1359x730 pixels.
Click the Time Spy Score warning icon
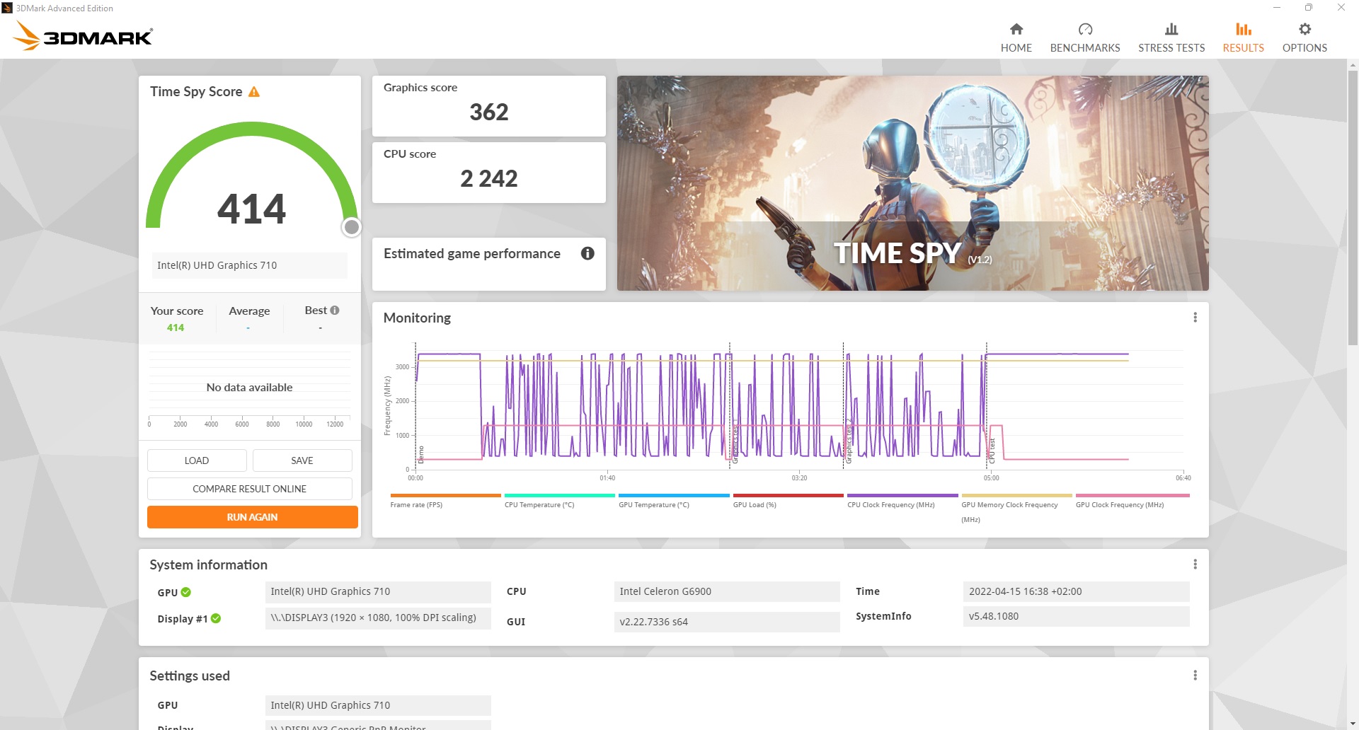(x=254, y=92)
